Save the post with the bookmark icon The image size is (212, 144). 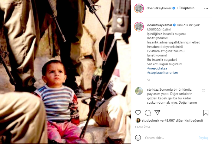[x=206, y=113]
